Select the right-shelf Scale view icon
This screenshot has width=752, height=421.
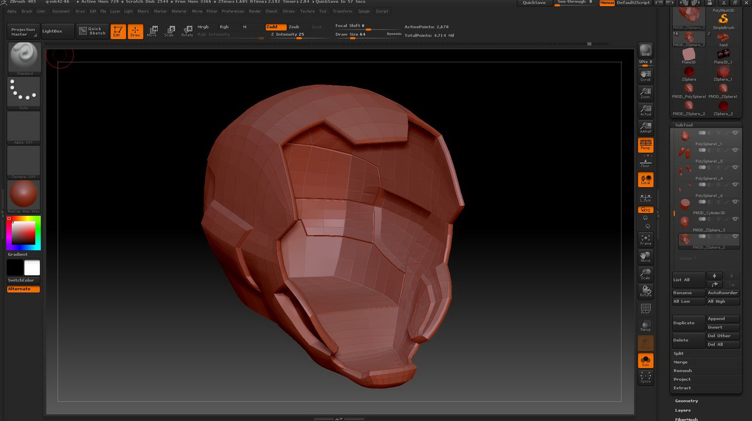click(645, 274)
